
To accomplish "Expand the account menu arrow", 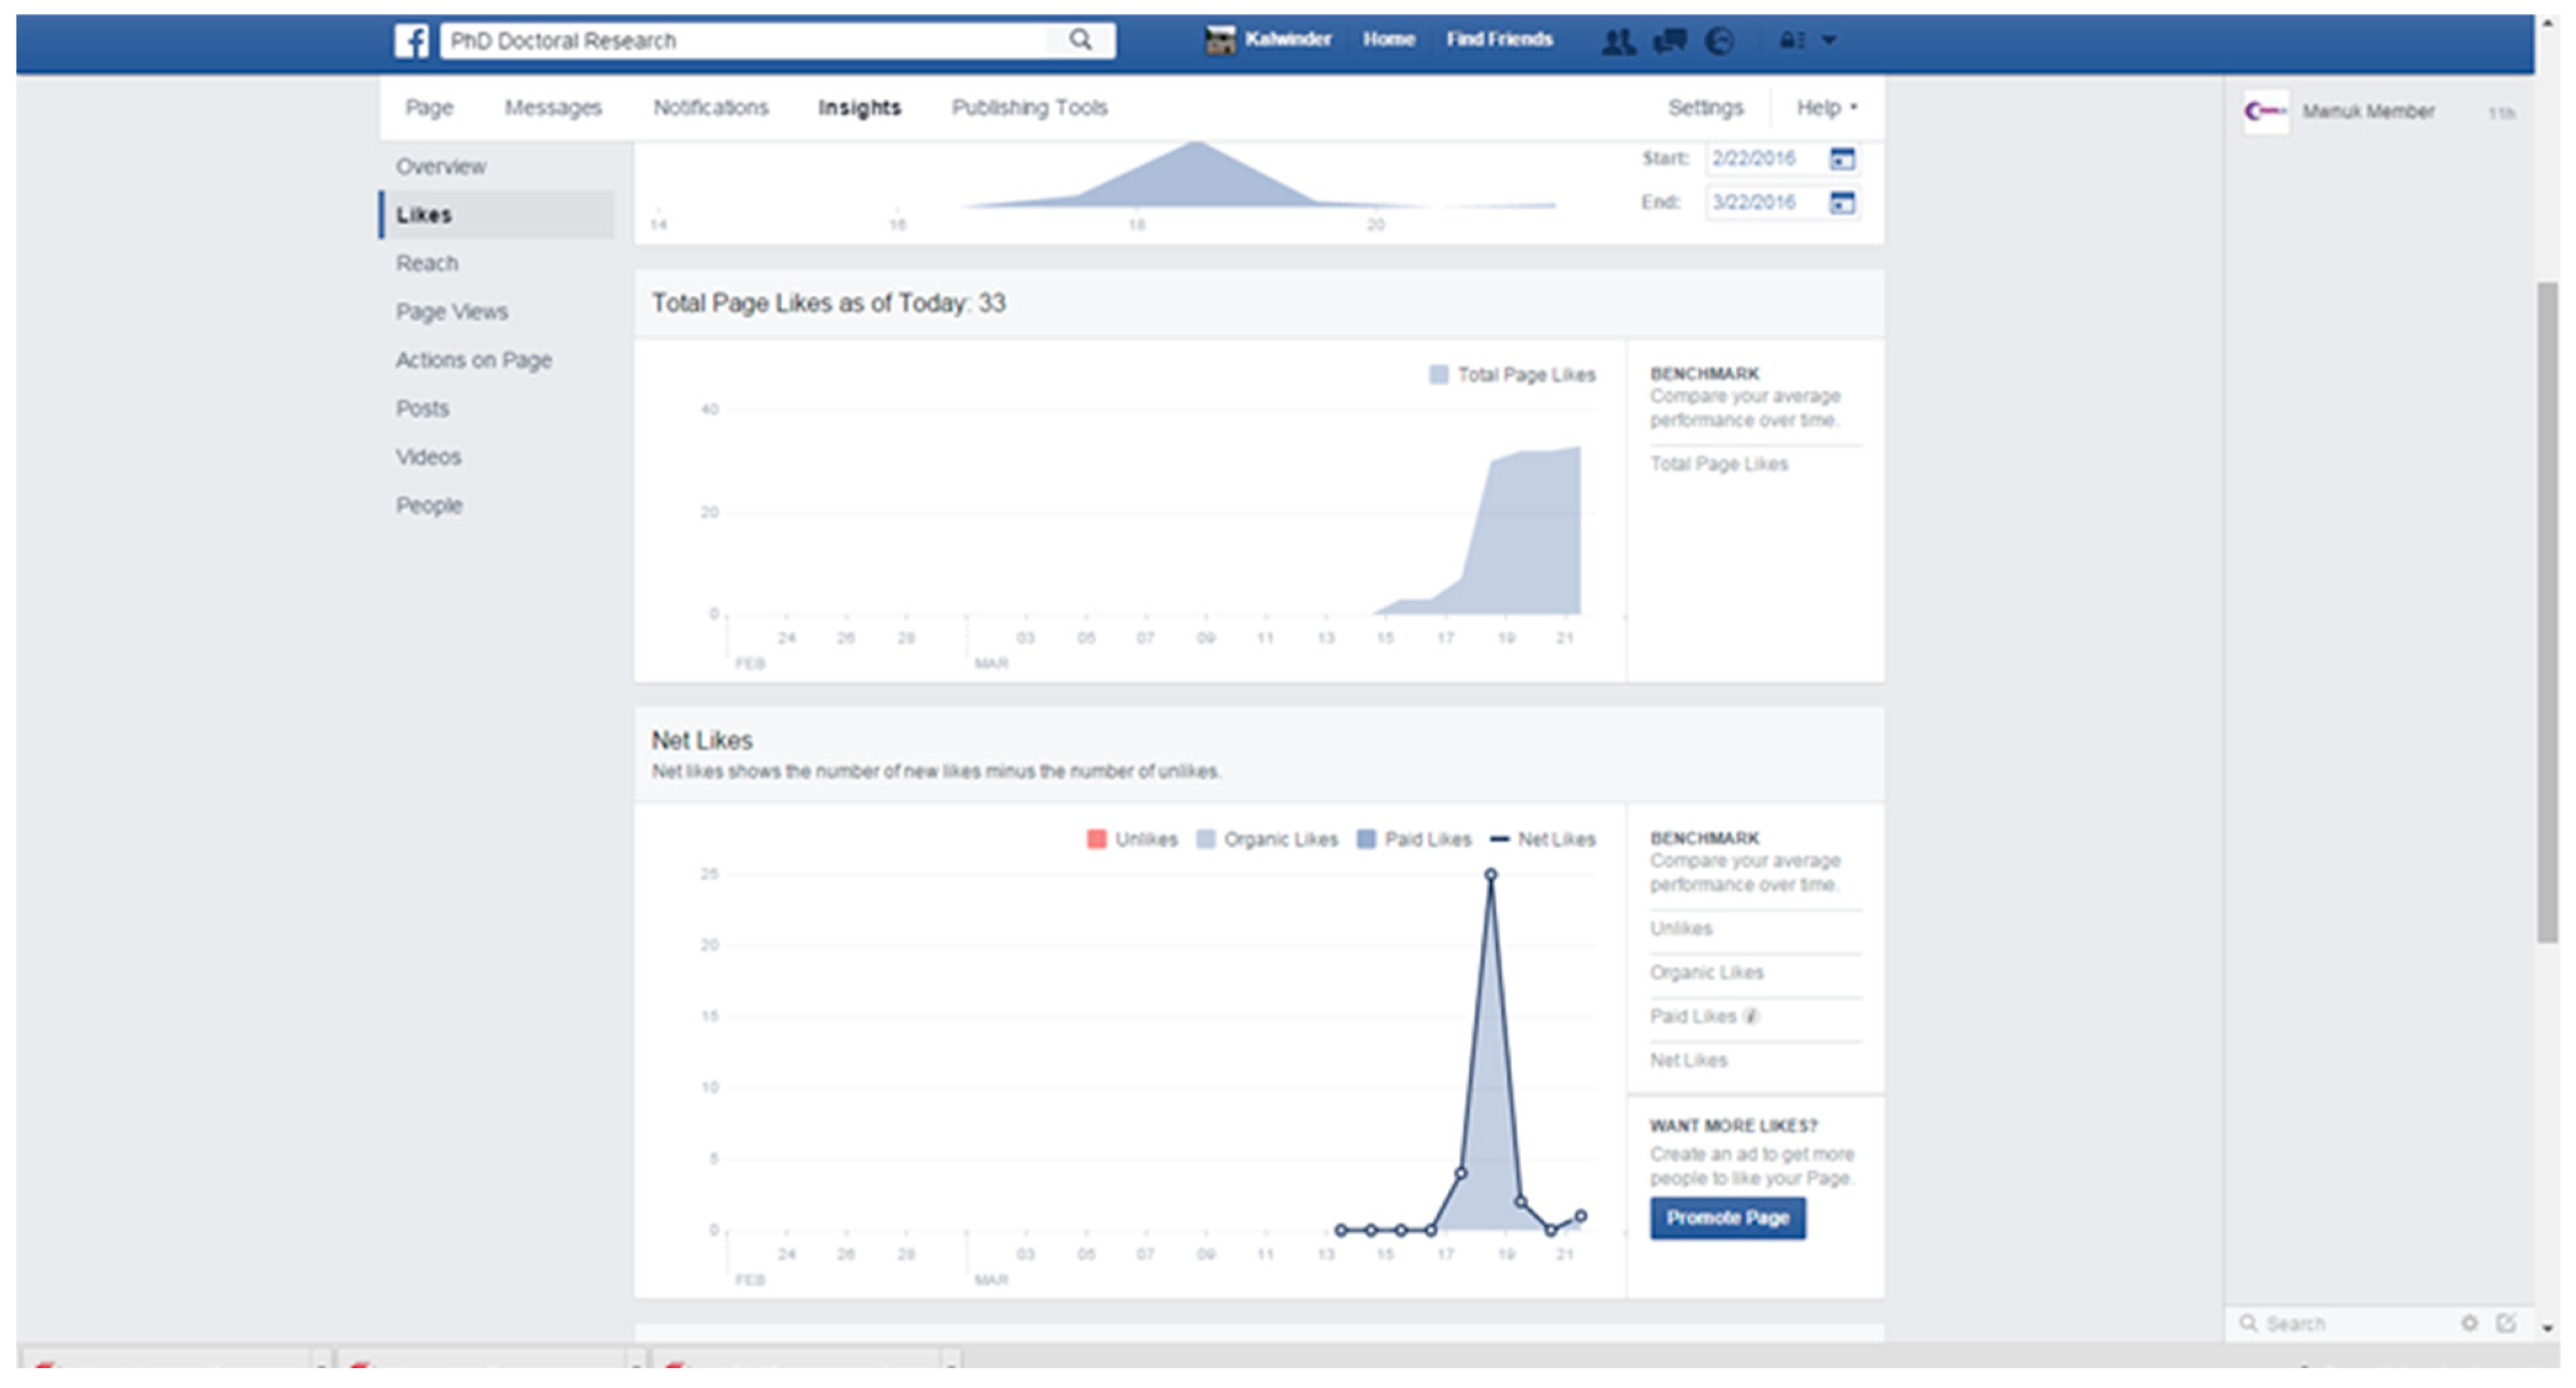I will point(1829,41).
